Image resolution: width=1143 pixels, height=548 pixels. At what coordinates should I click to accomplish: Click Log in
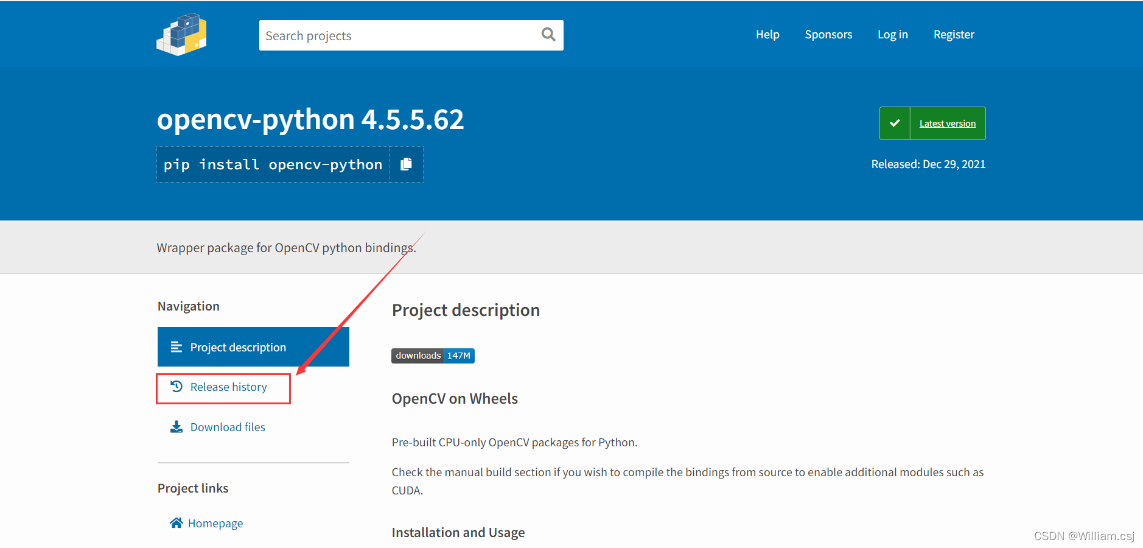click(892, 34)
